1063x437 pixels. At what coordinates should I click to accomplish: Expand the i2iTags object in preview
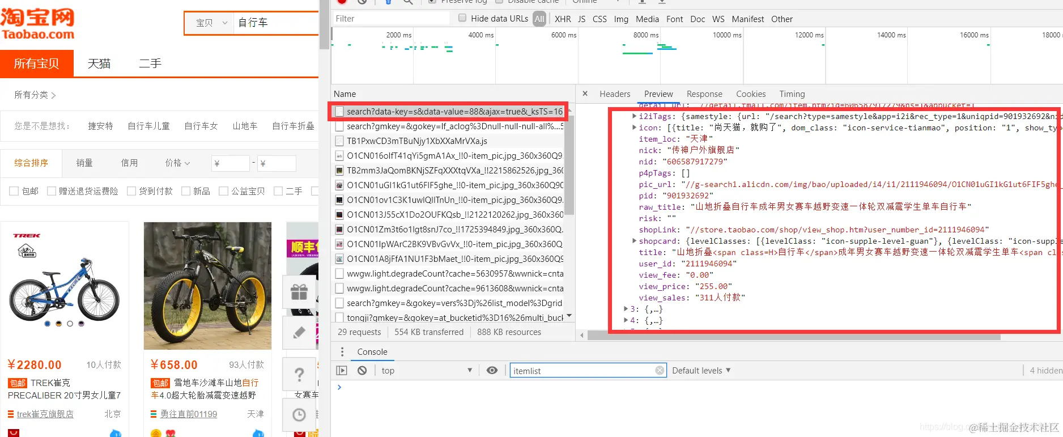[634, 116]
